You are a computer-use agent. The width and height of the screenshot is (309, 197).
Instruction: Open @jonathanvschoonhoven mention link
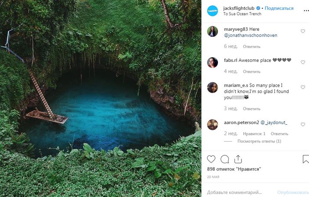point(250,36)
